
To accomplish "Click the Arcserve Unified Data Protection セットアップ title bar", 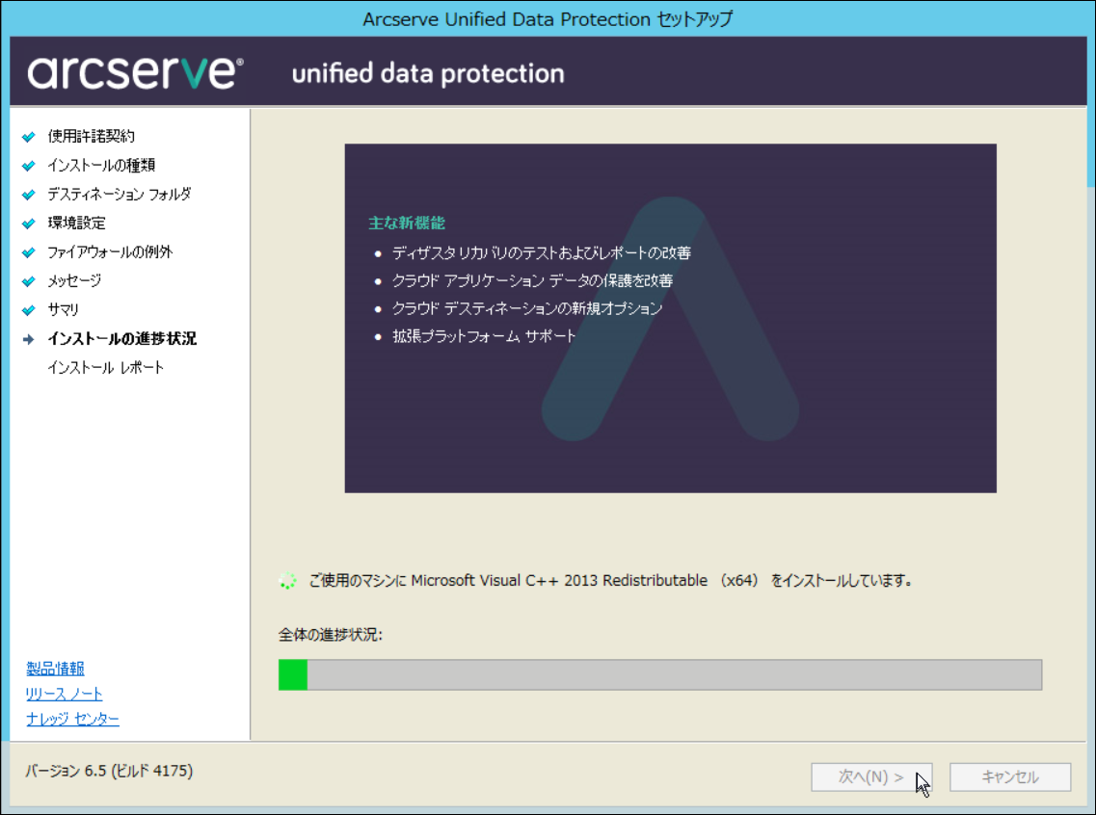I will [548, 19].
